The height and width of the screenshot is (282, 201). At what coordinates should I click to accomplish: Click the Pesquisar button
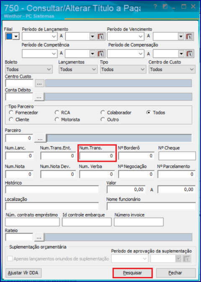click(133, 273)
